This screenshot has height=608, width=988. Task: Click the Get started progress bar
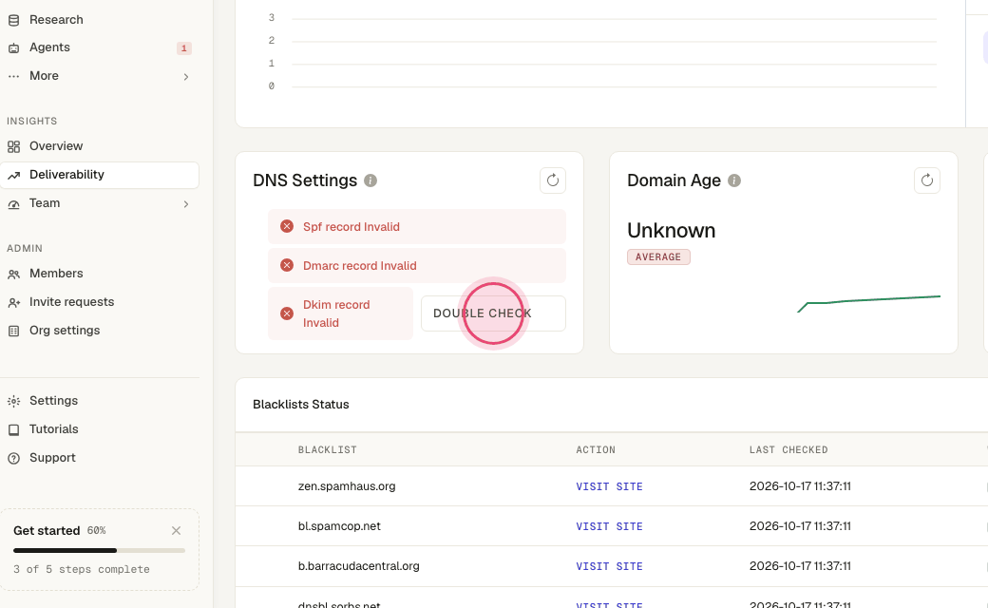pos(100,550)
